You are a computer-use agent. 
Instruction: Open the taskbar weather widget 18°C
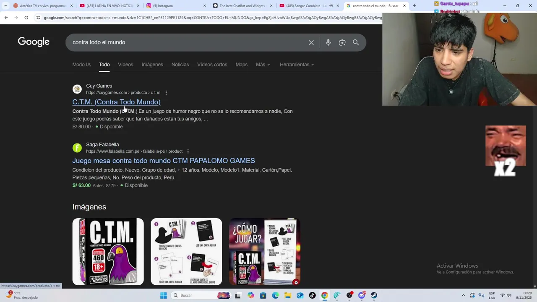[21, 295]
